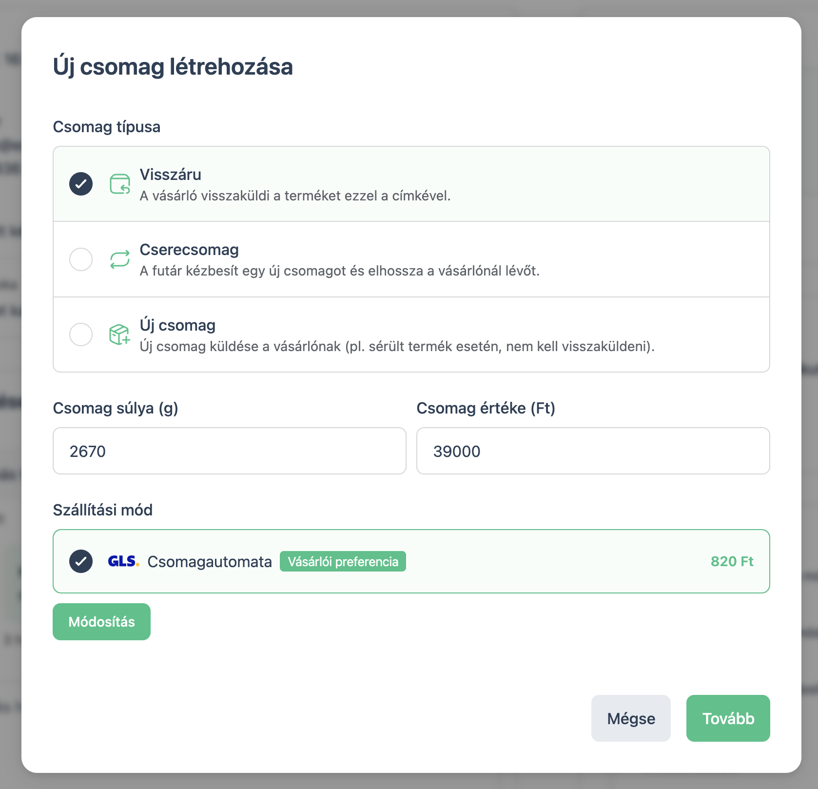Click the Cserecsomag option title
This screenshot has width=818, height=789.
click(189, 250)
